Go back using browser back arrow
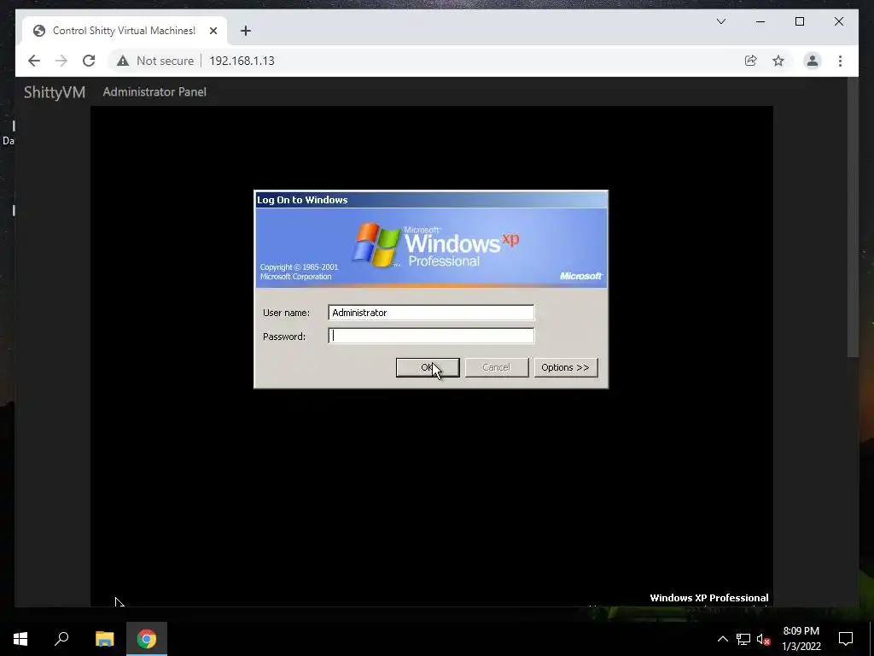 point(34,61)
